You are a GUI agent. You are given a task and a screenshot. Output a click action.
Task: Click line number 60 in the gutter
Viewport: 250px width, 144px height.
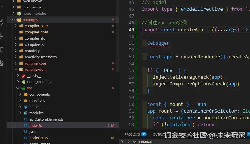(x=131, y=104)
